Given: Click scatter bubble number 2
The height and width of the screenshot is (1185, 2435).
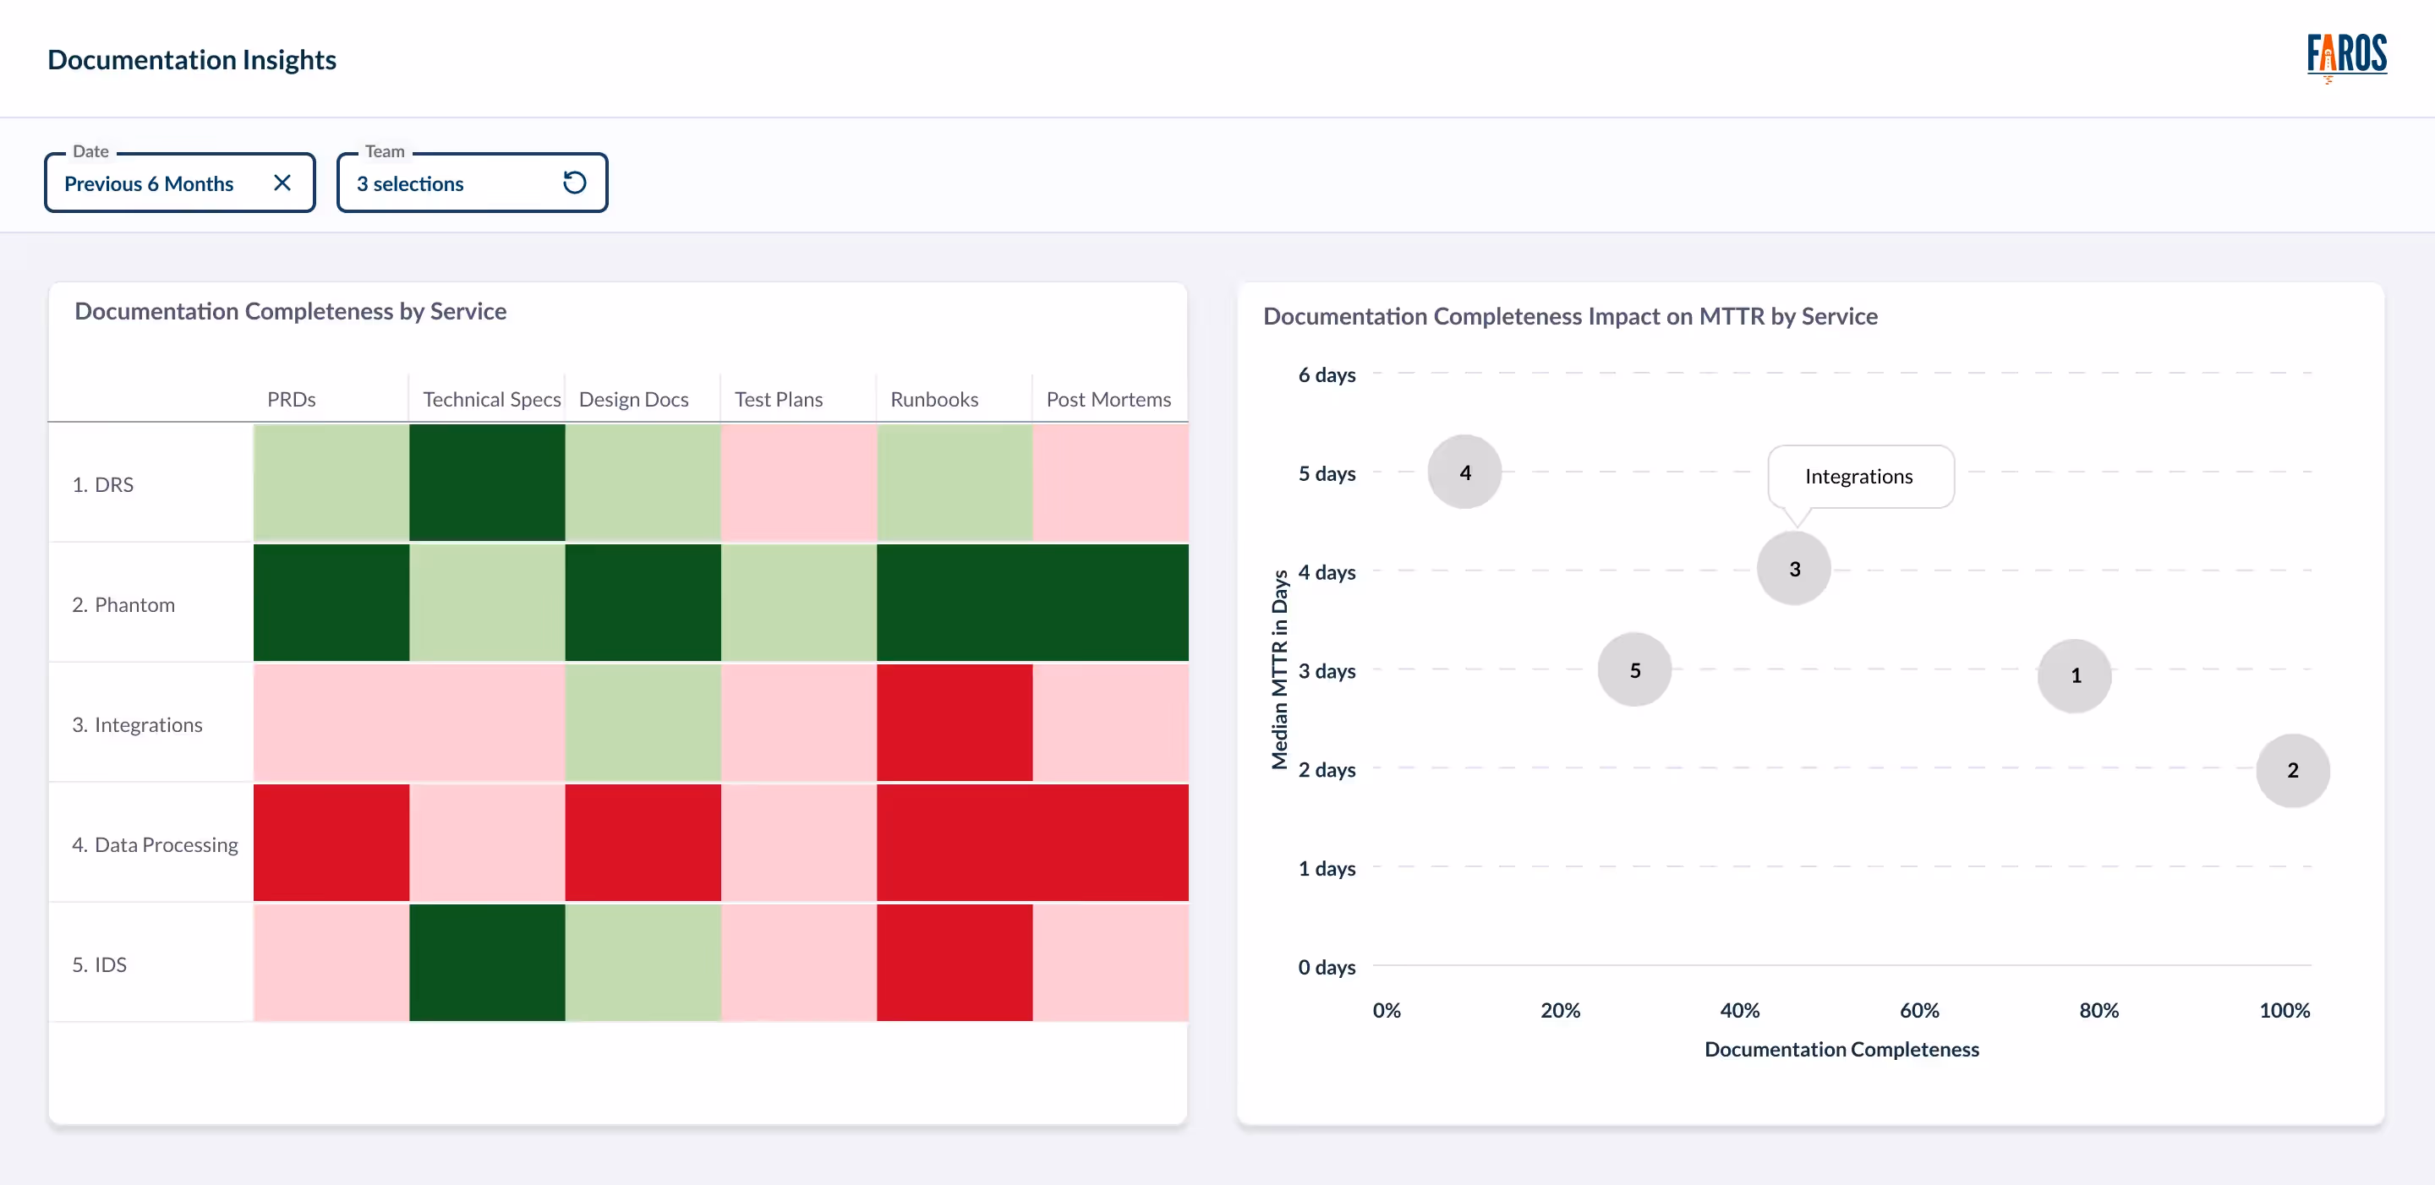Looking at the screenshot, I should pos(2291,770).
